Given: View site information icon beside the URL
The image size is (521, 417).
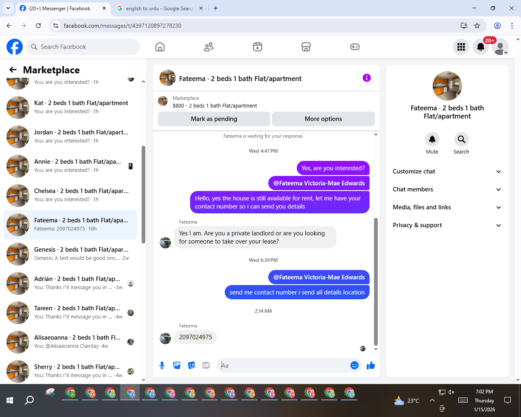Looking at the screenshot, I should point(56,26).
